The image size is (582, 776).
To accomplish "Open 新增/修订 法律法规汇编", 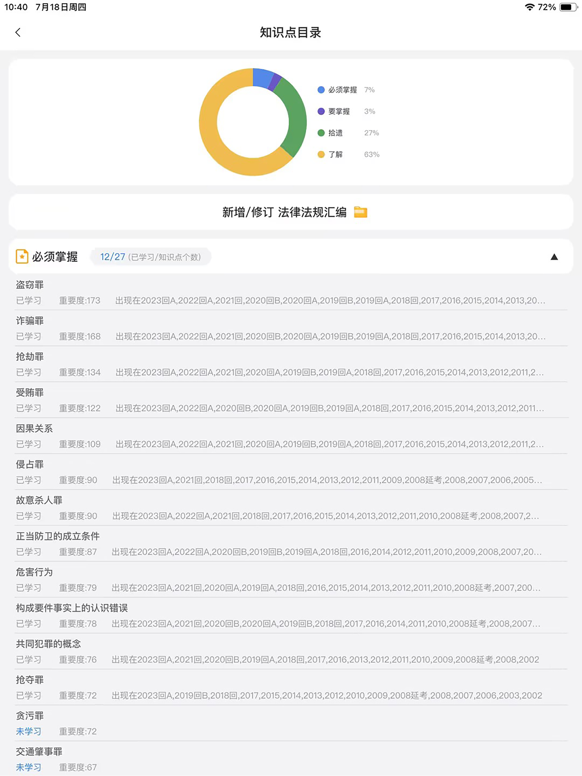I will point(291,212).
